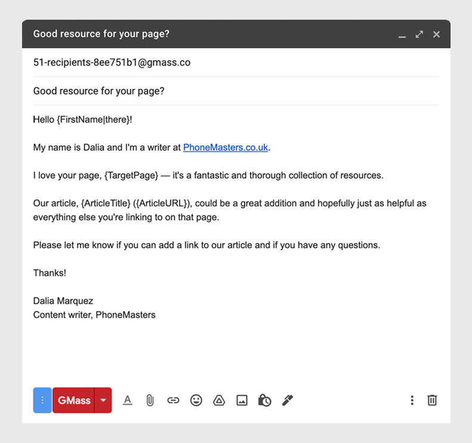Viewport: 472px width, 443px height.
Task: Insert link using chain icon
Action: (173, 400)
